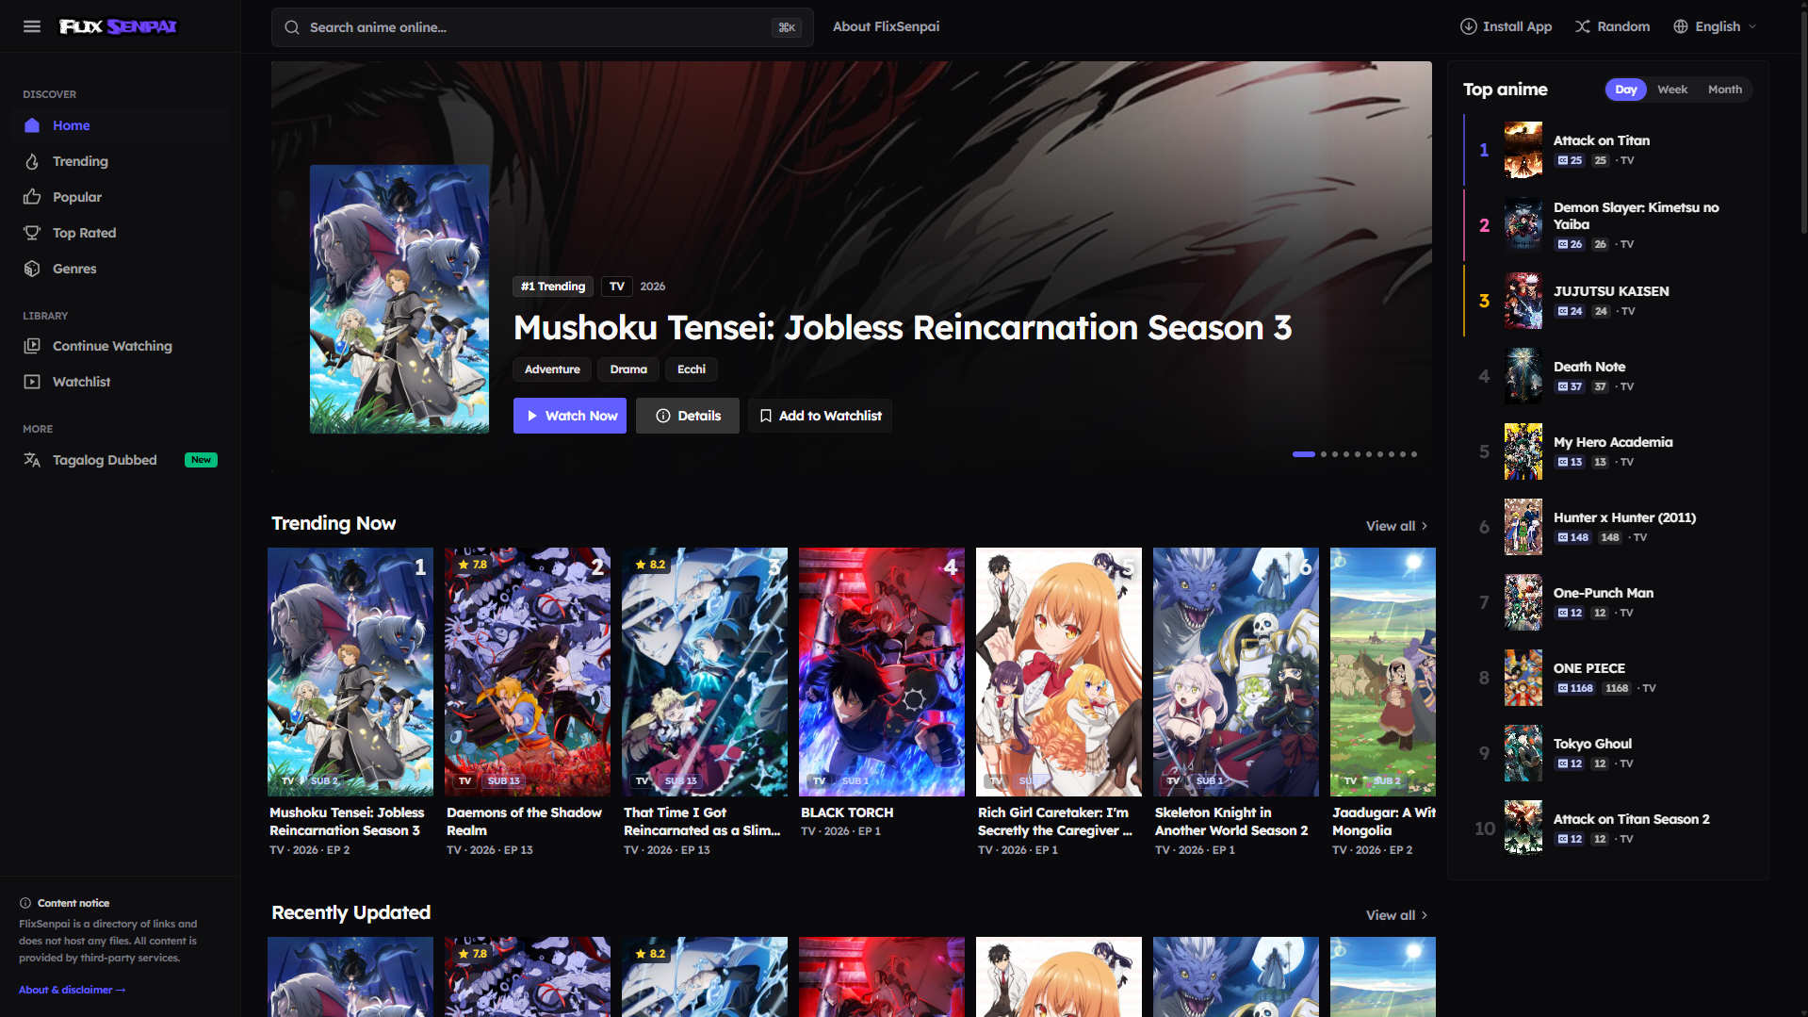Open One-Punch Man in Top anime
1808x1017 pixels.
pyautogui.click(x=1607, y=602)
